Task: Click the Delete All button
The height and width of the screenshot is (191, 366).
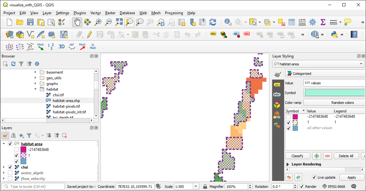Action: (x=346, y=156)
